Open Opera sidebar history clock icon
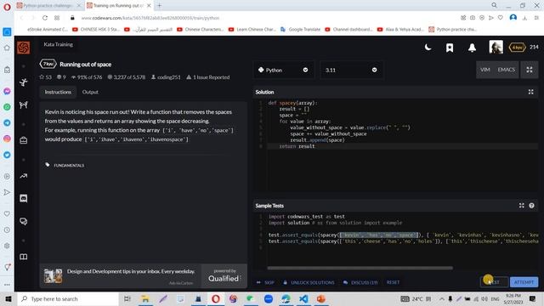544x306 pixels. [7, 229]
